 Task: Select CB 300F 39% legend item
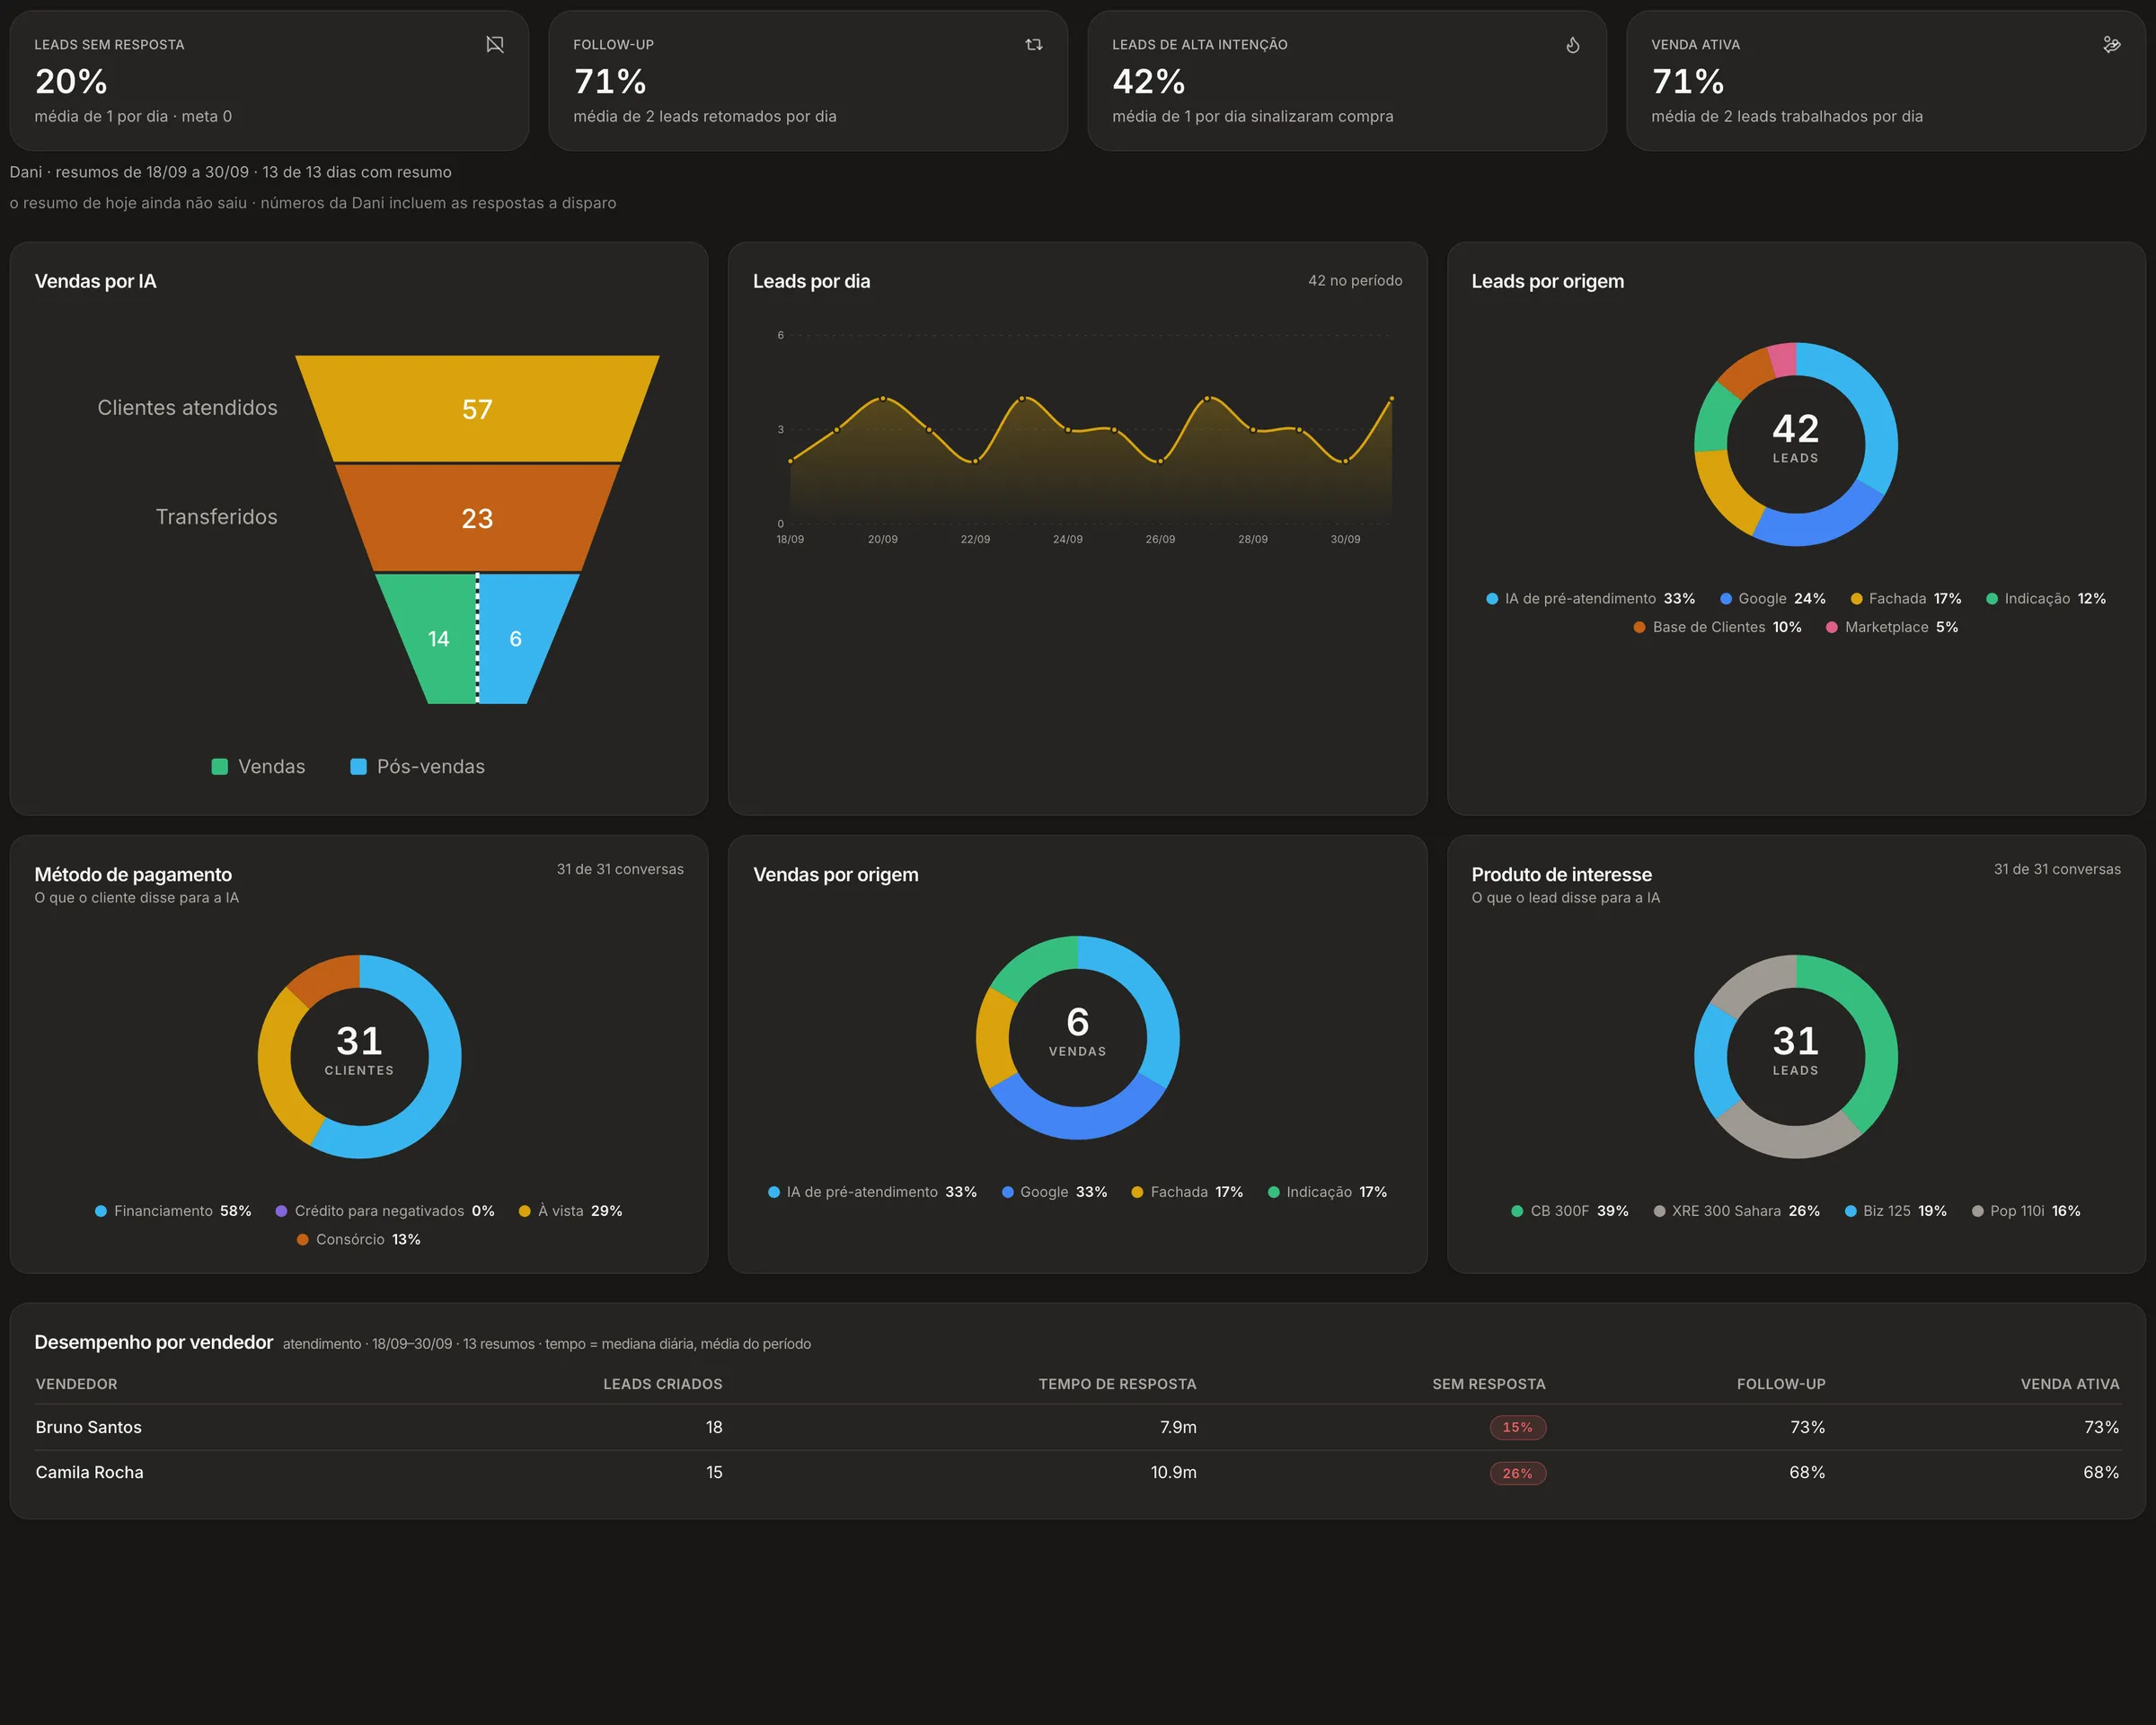pyautogui.click(x=1570, y=1210)
